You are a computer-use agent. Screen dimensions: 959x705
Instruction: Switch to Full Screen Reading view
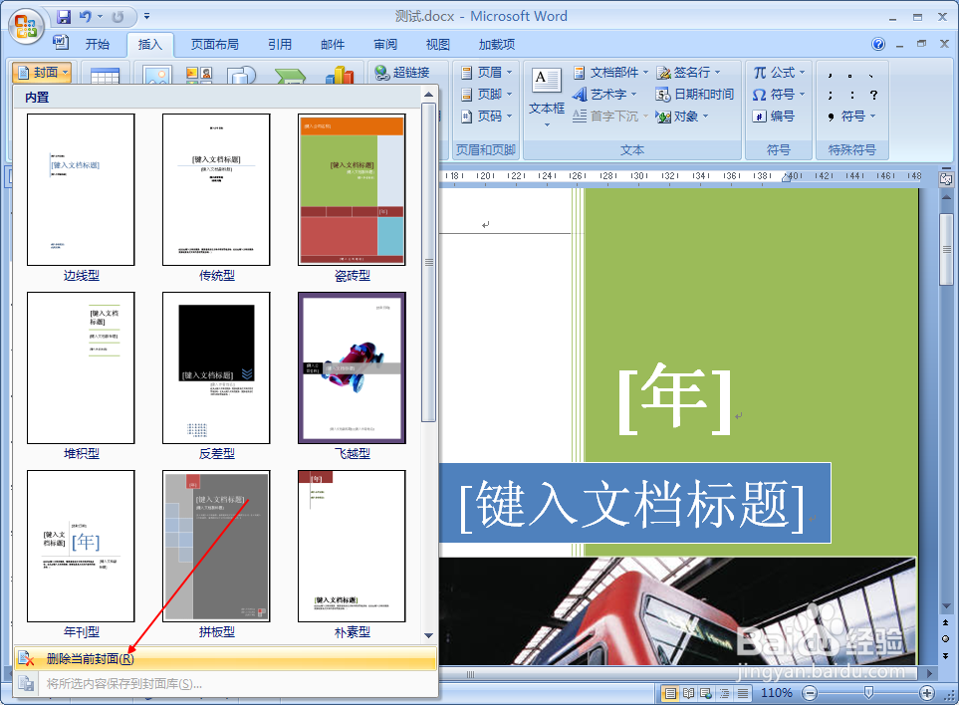(689, 693)
